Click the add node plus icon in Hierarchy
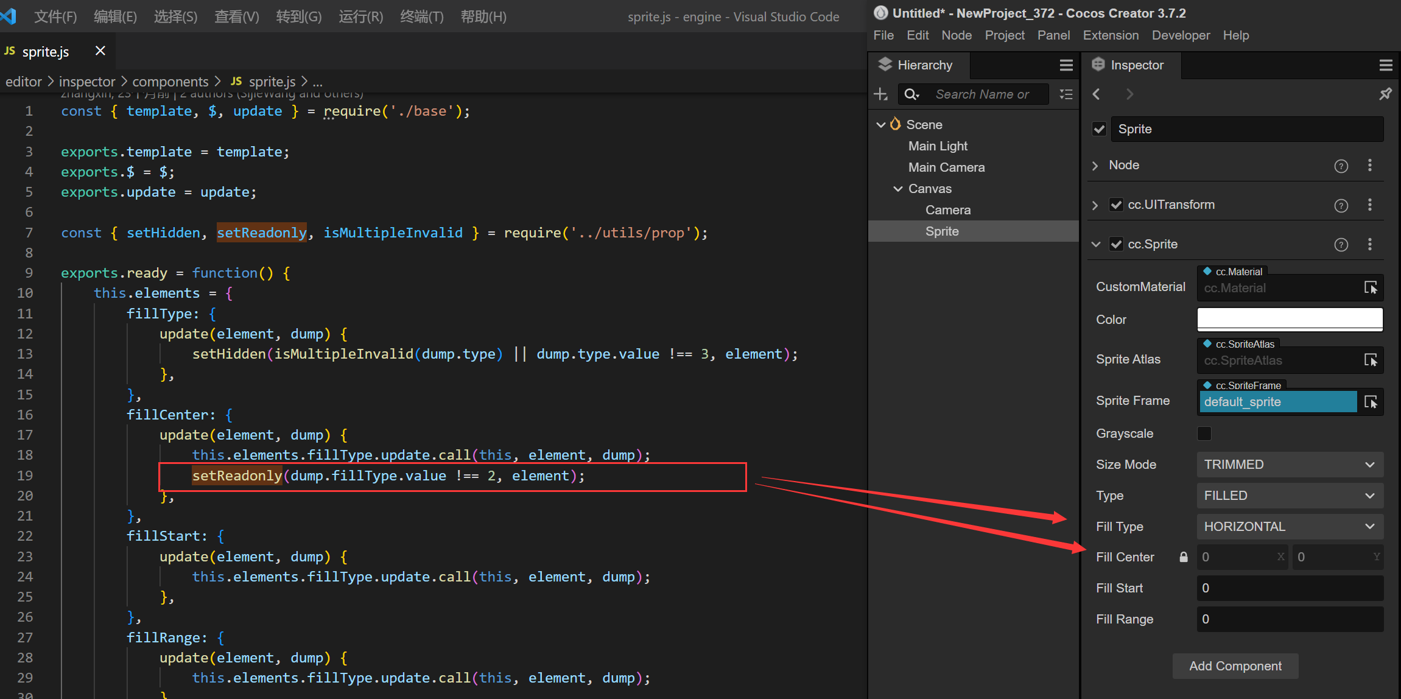The width and height of the screenshot is (1401, 699). point(880,94)
